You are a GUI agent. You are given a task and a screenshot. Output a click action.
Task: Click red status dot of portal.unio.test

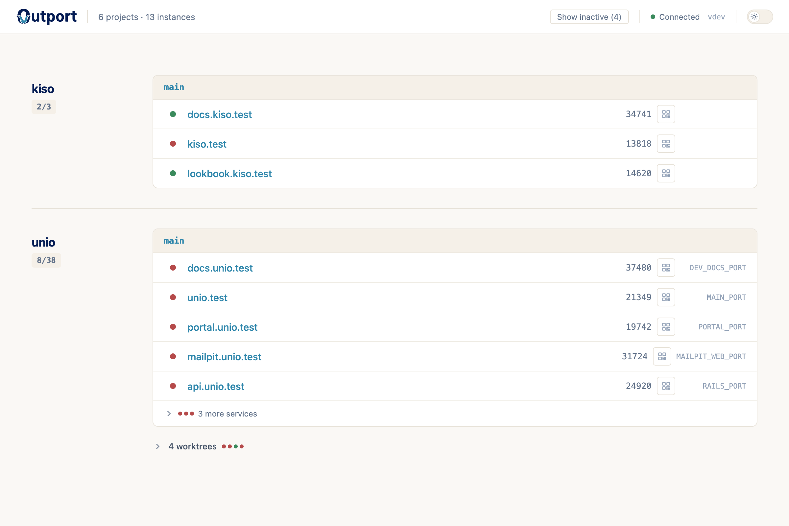point(173,327)
